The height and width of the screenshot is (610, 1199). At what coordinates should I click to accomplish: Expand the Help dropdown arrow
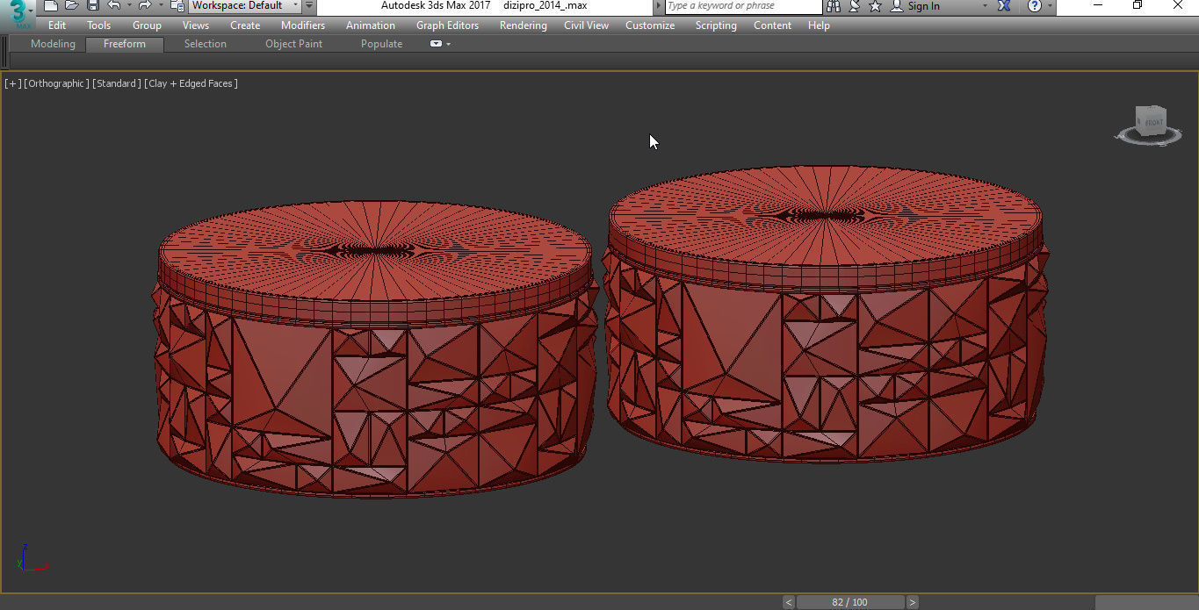1049,6
